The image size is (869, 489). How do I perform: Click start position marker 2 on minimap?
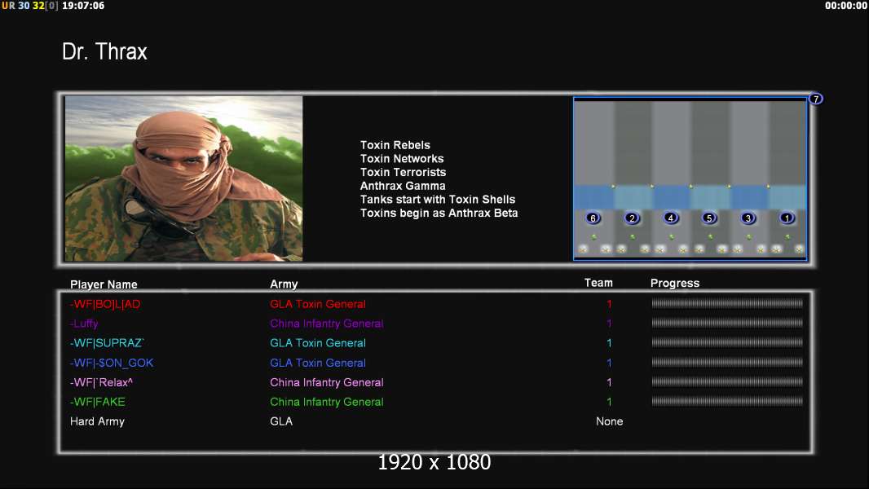(x=632, y=218)
